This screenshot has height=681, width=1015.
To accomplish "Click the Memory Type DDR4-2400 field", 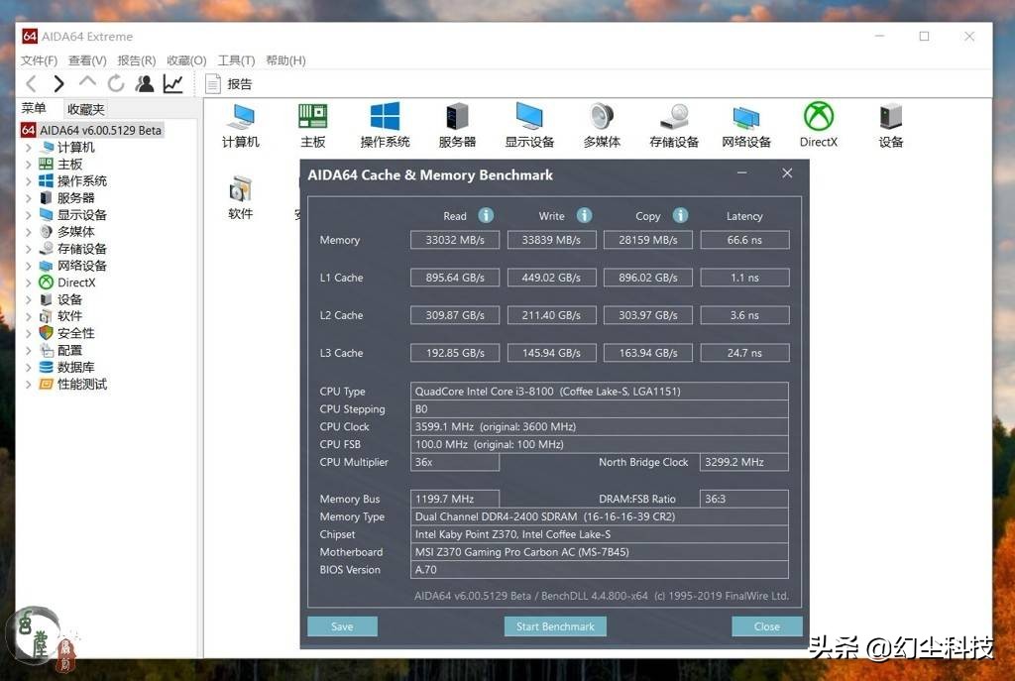I will [600, 516].
